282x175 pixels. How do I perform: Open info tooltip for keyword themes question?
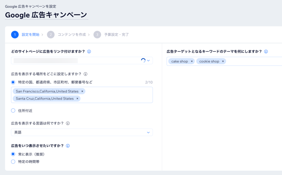pos(266,52)
